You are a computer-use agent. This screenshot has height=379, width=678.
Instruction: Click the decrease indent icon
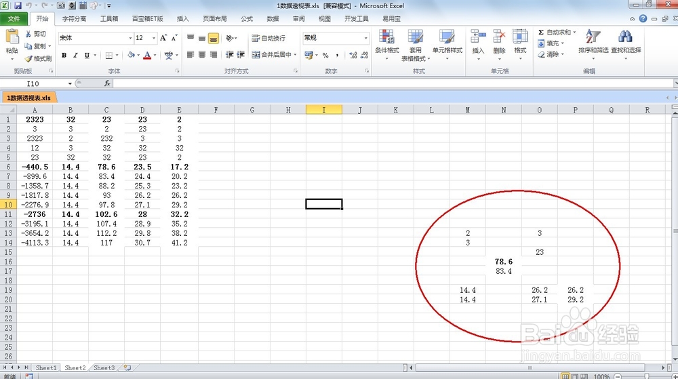coord(230,55)
